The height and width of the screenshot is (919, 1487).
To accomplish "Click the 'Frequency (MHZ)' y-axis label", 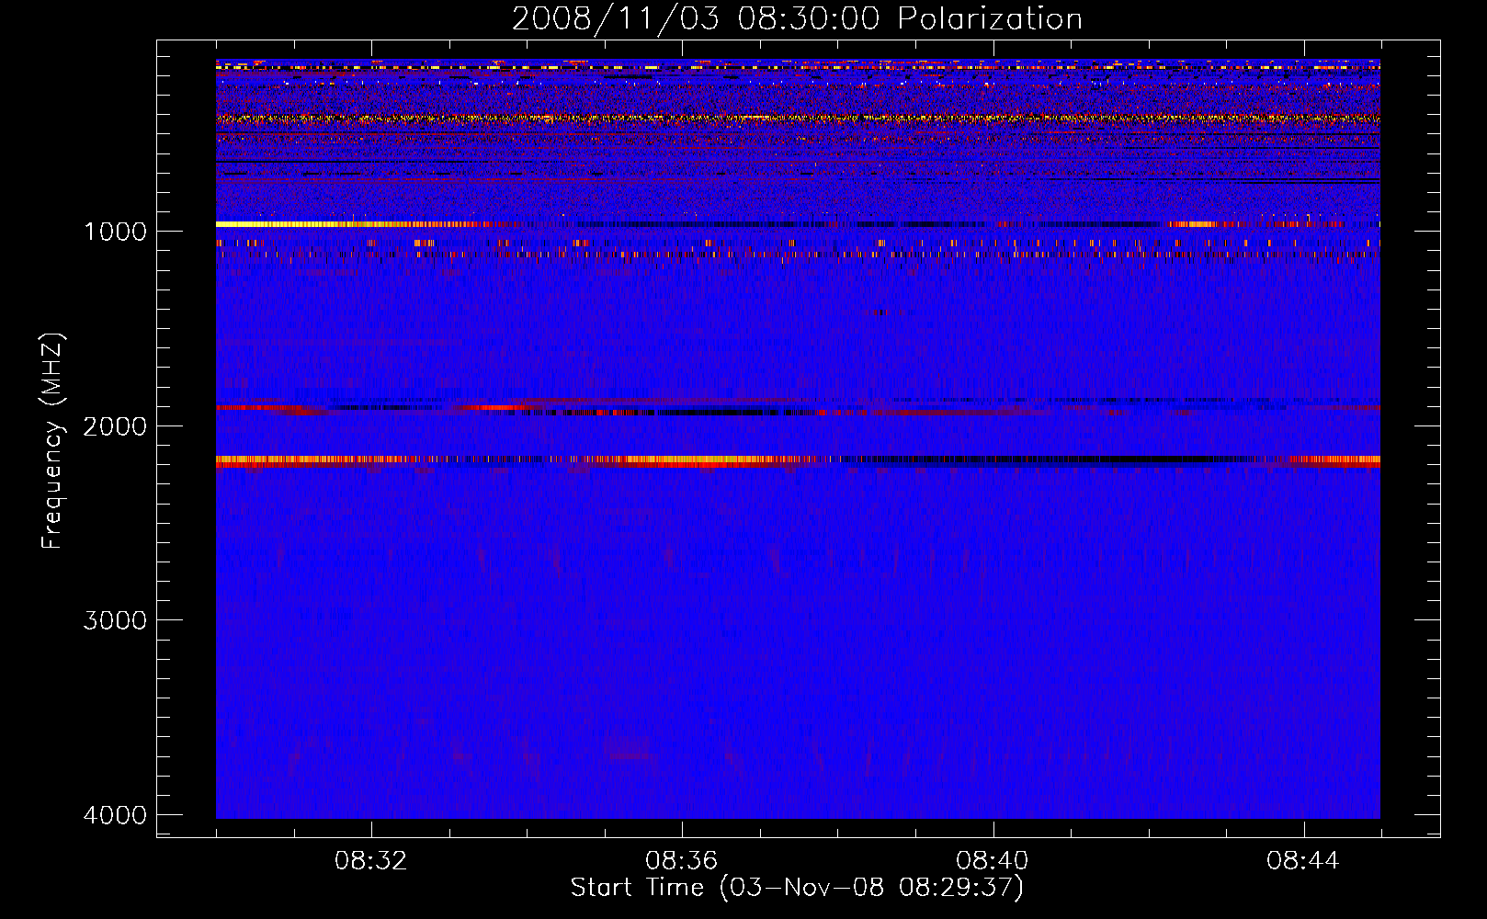I will tap(52, 441).
